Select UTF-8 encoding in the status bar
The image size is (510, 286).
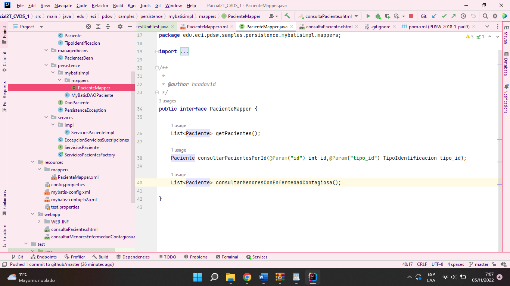pos(437,264)
